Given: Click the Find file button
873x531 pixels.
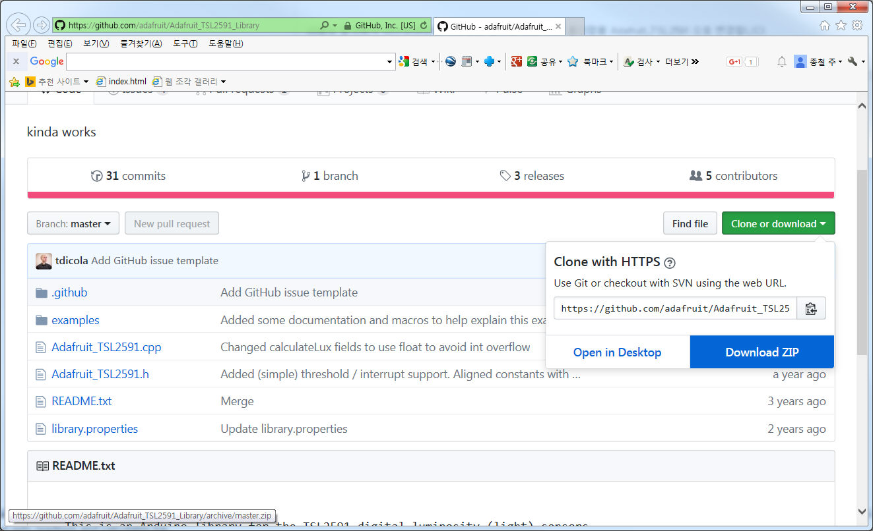Looking at the screenshot, I should pyautogui.click(x=690, y=223).
